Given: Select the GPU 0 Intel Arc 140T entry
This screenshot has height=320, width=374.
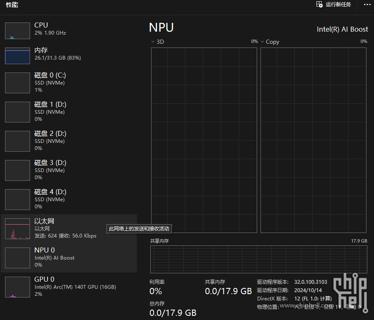Looking at the screenshot, I should (69, 287).
